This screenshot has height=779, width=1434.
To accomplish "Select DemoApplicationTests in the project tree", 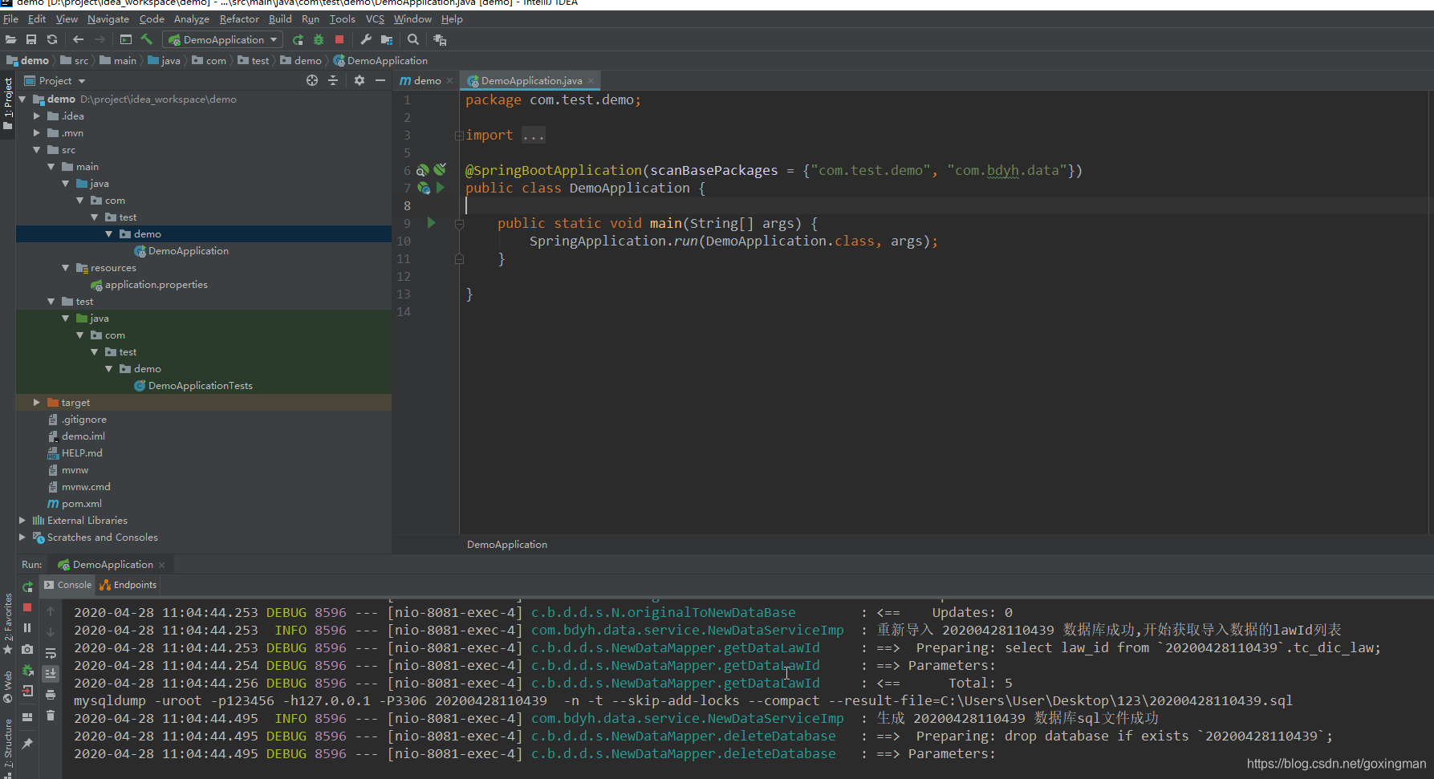I will pyautogui.click(x=193, y=385).
